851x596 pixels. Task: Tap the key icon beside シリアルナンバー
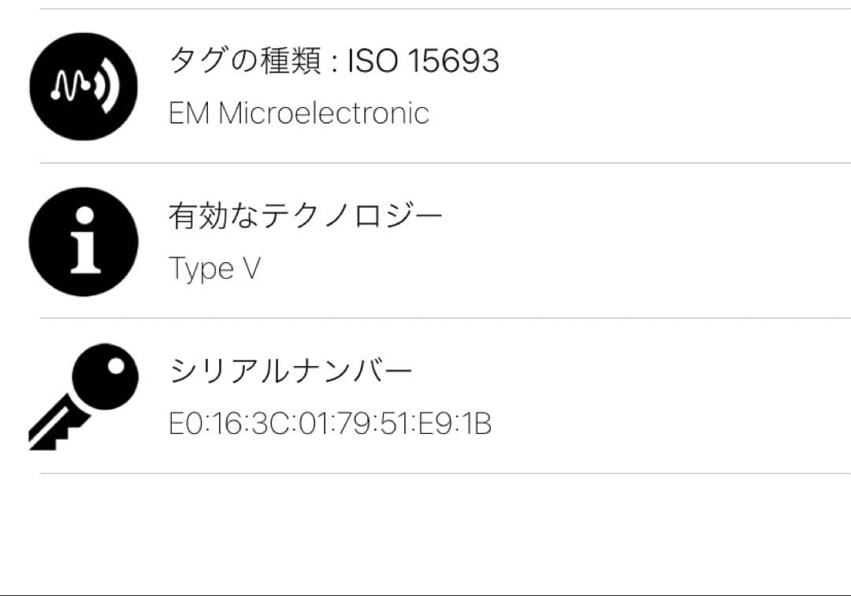pyautogui.click(x=84, y=396)
